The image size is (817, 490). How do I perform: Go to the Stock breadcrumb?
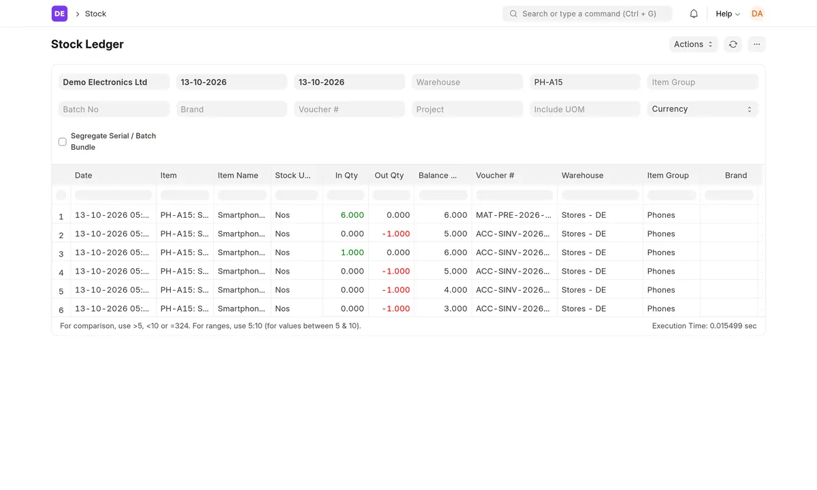click(95, 14)
